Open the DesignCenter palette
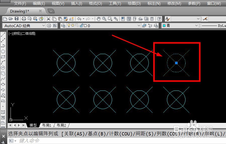 [x=129, y=19]
